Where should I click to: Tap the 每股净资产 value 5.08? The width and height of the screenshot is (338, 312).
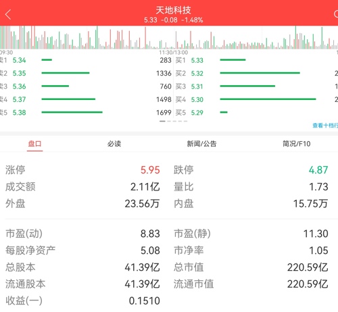150,251
